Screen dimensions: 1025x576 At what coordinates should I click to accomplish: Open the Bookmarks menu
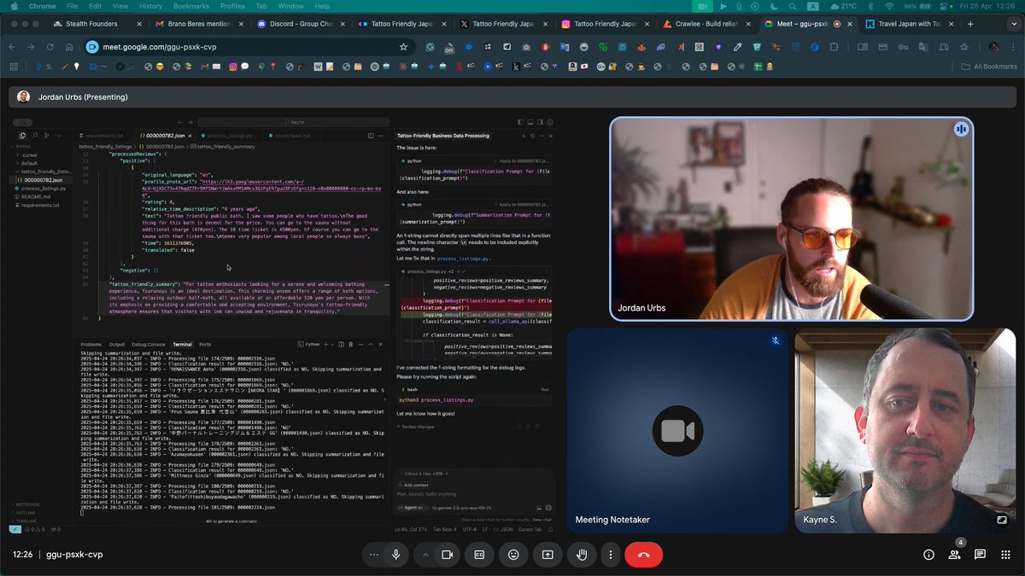click(x=190, y=6)
